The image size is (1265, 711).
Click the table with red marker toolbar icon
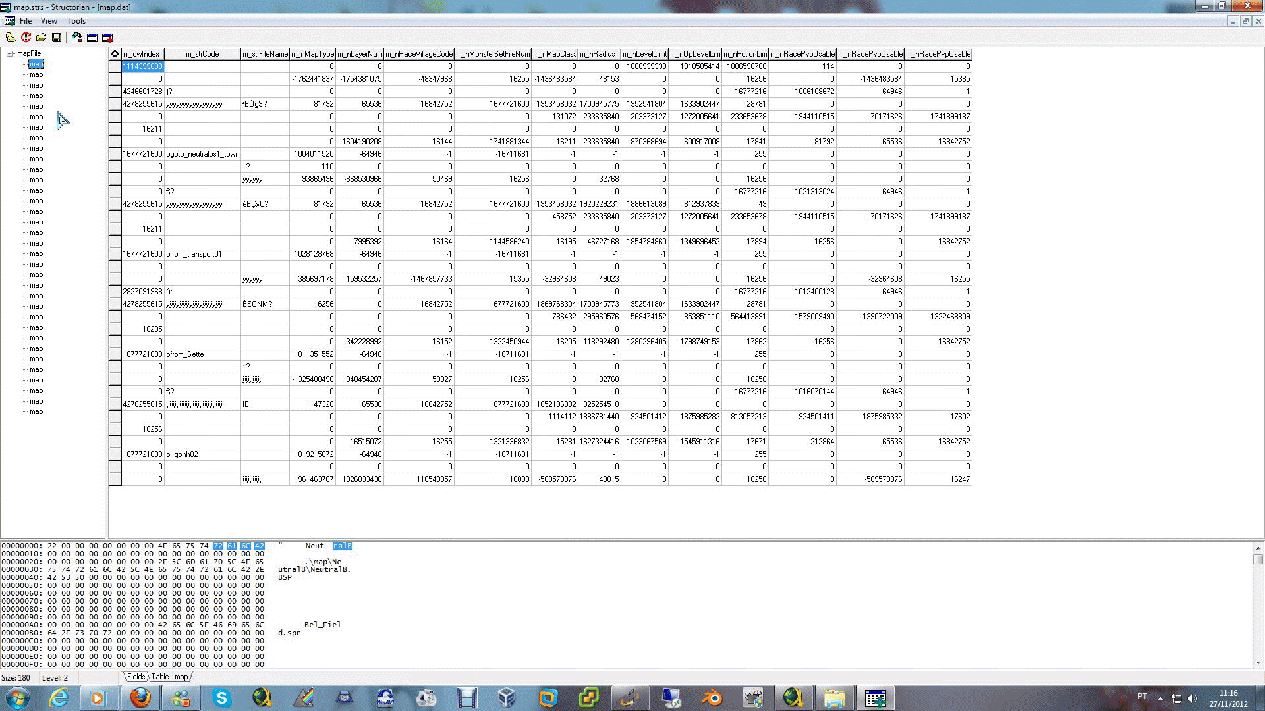pos(108,38)
